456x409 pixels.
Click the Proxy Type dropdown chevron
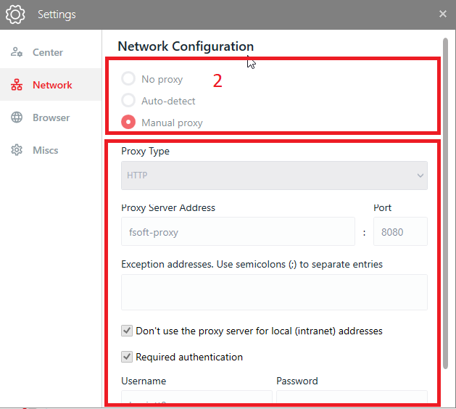420,175
